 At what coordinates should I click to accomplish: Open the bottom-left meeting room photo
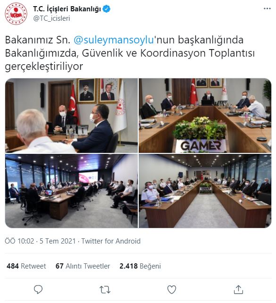[71, 191]
